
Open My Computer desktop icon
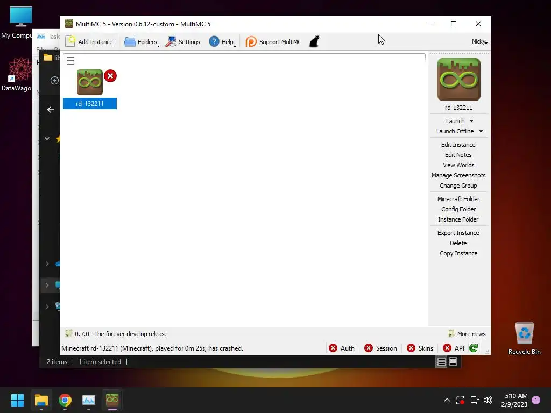(17, 22)
